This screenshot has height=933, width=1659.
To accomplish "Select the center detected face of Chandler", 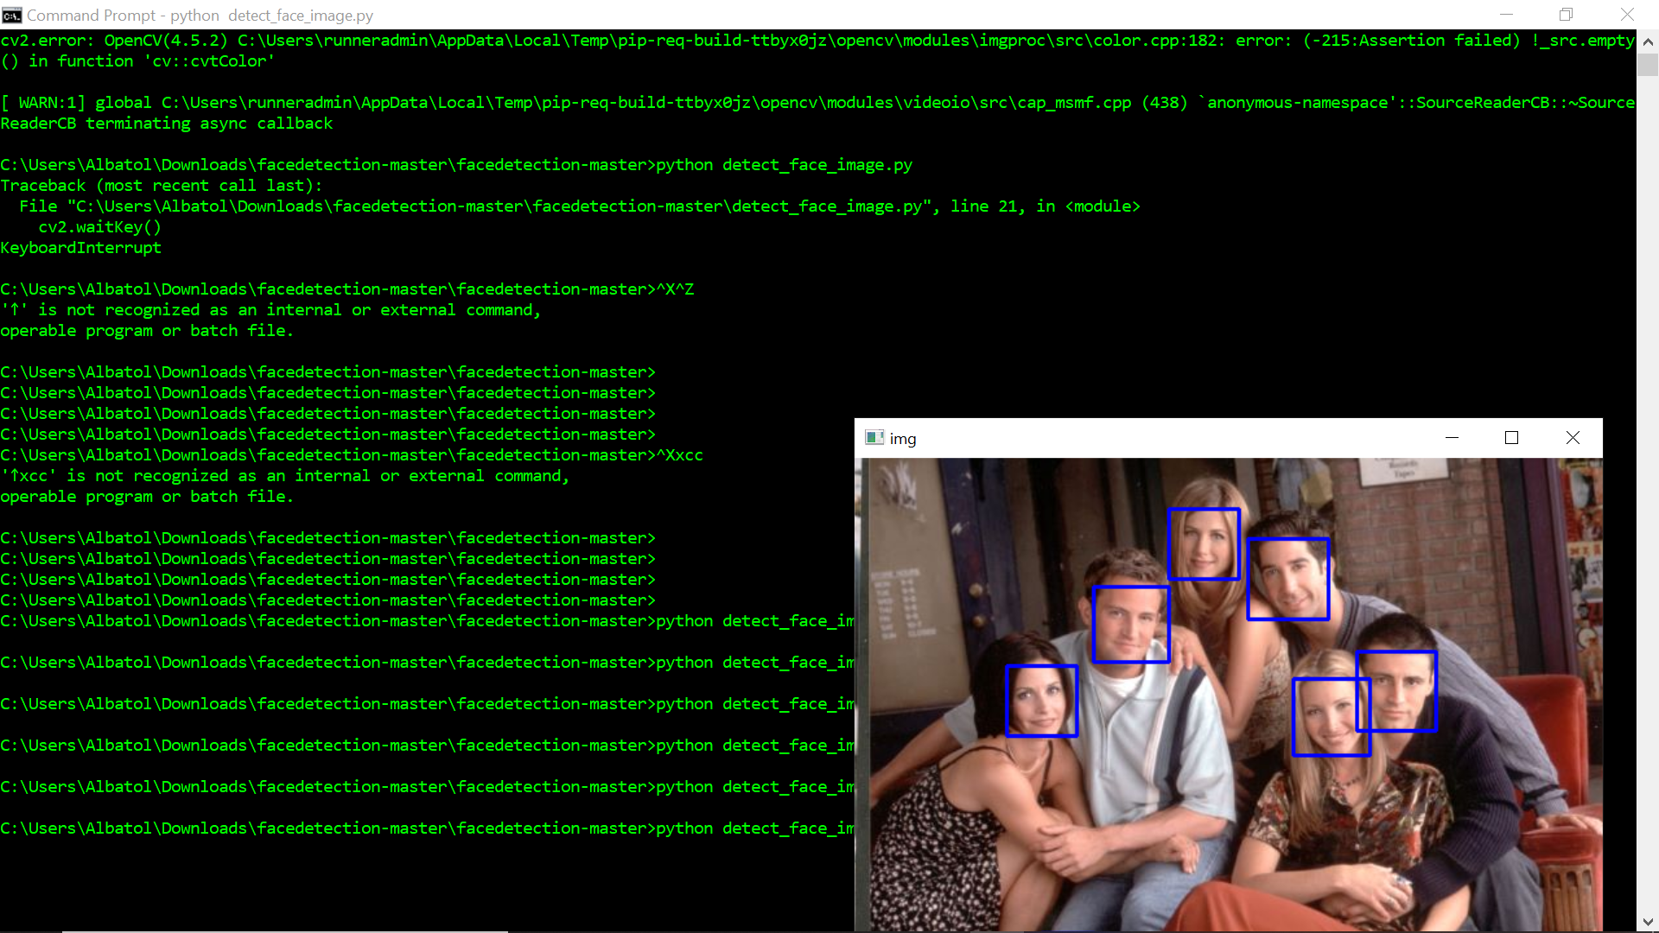I will tap(1131, 625).
